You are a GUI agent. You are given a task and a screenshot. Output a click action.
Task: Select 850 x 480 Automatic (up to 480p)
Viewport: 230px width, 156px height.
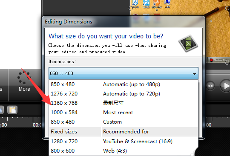coord(124,84)
